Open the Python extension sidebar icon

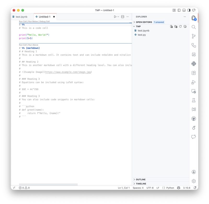pyautogui.click(x=194, y=64)
